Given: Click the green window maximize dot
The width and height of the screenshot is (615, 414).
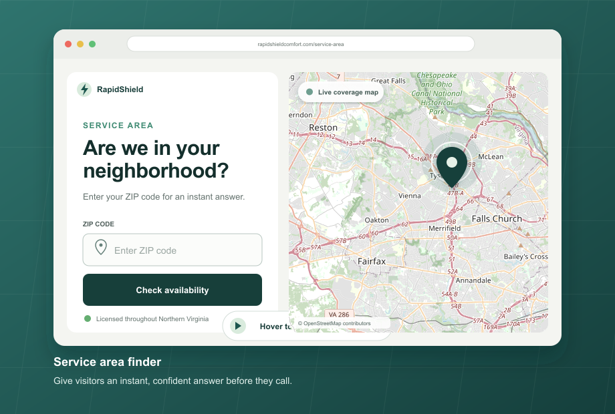Looking at the screenshot, I should click(x=92, y=44).
